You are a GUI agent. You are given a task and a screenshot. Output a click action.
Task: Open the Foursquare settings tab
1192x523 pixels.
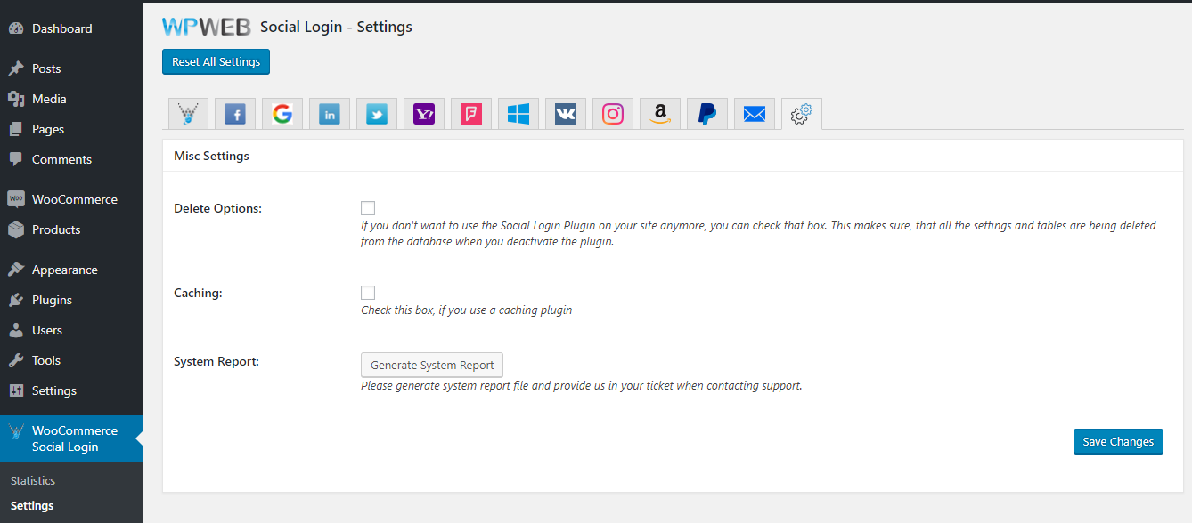coord(471,114)
